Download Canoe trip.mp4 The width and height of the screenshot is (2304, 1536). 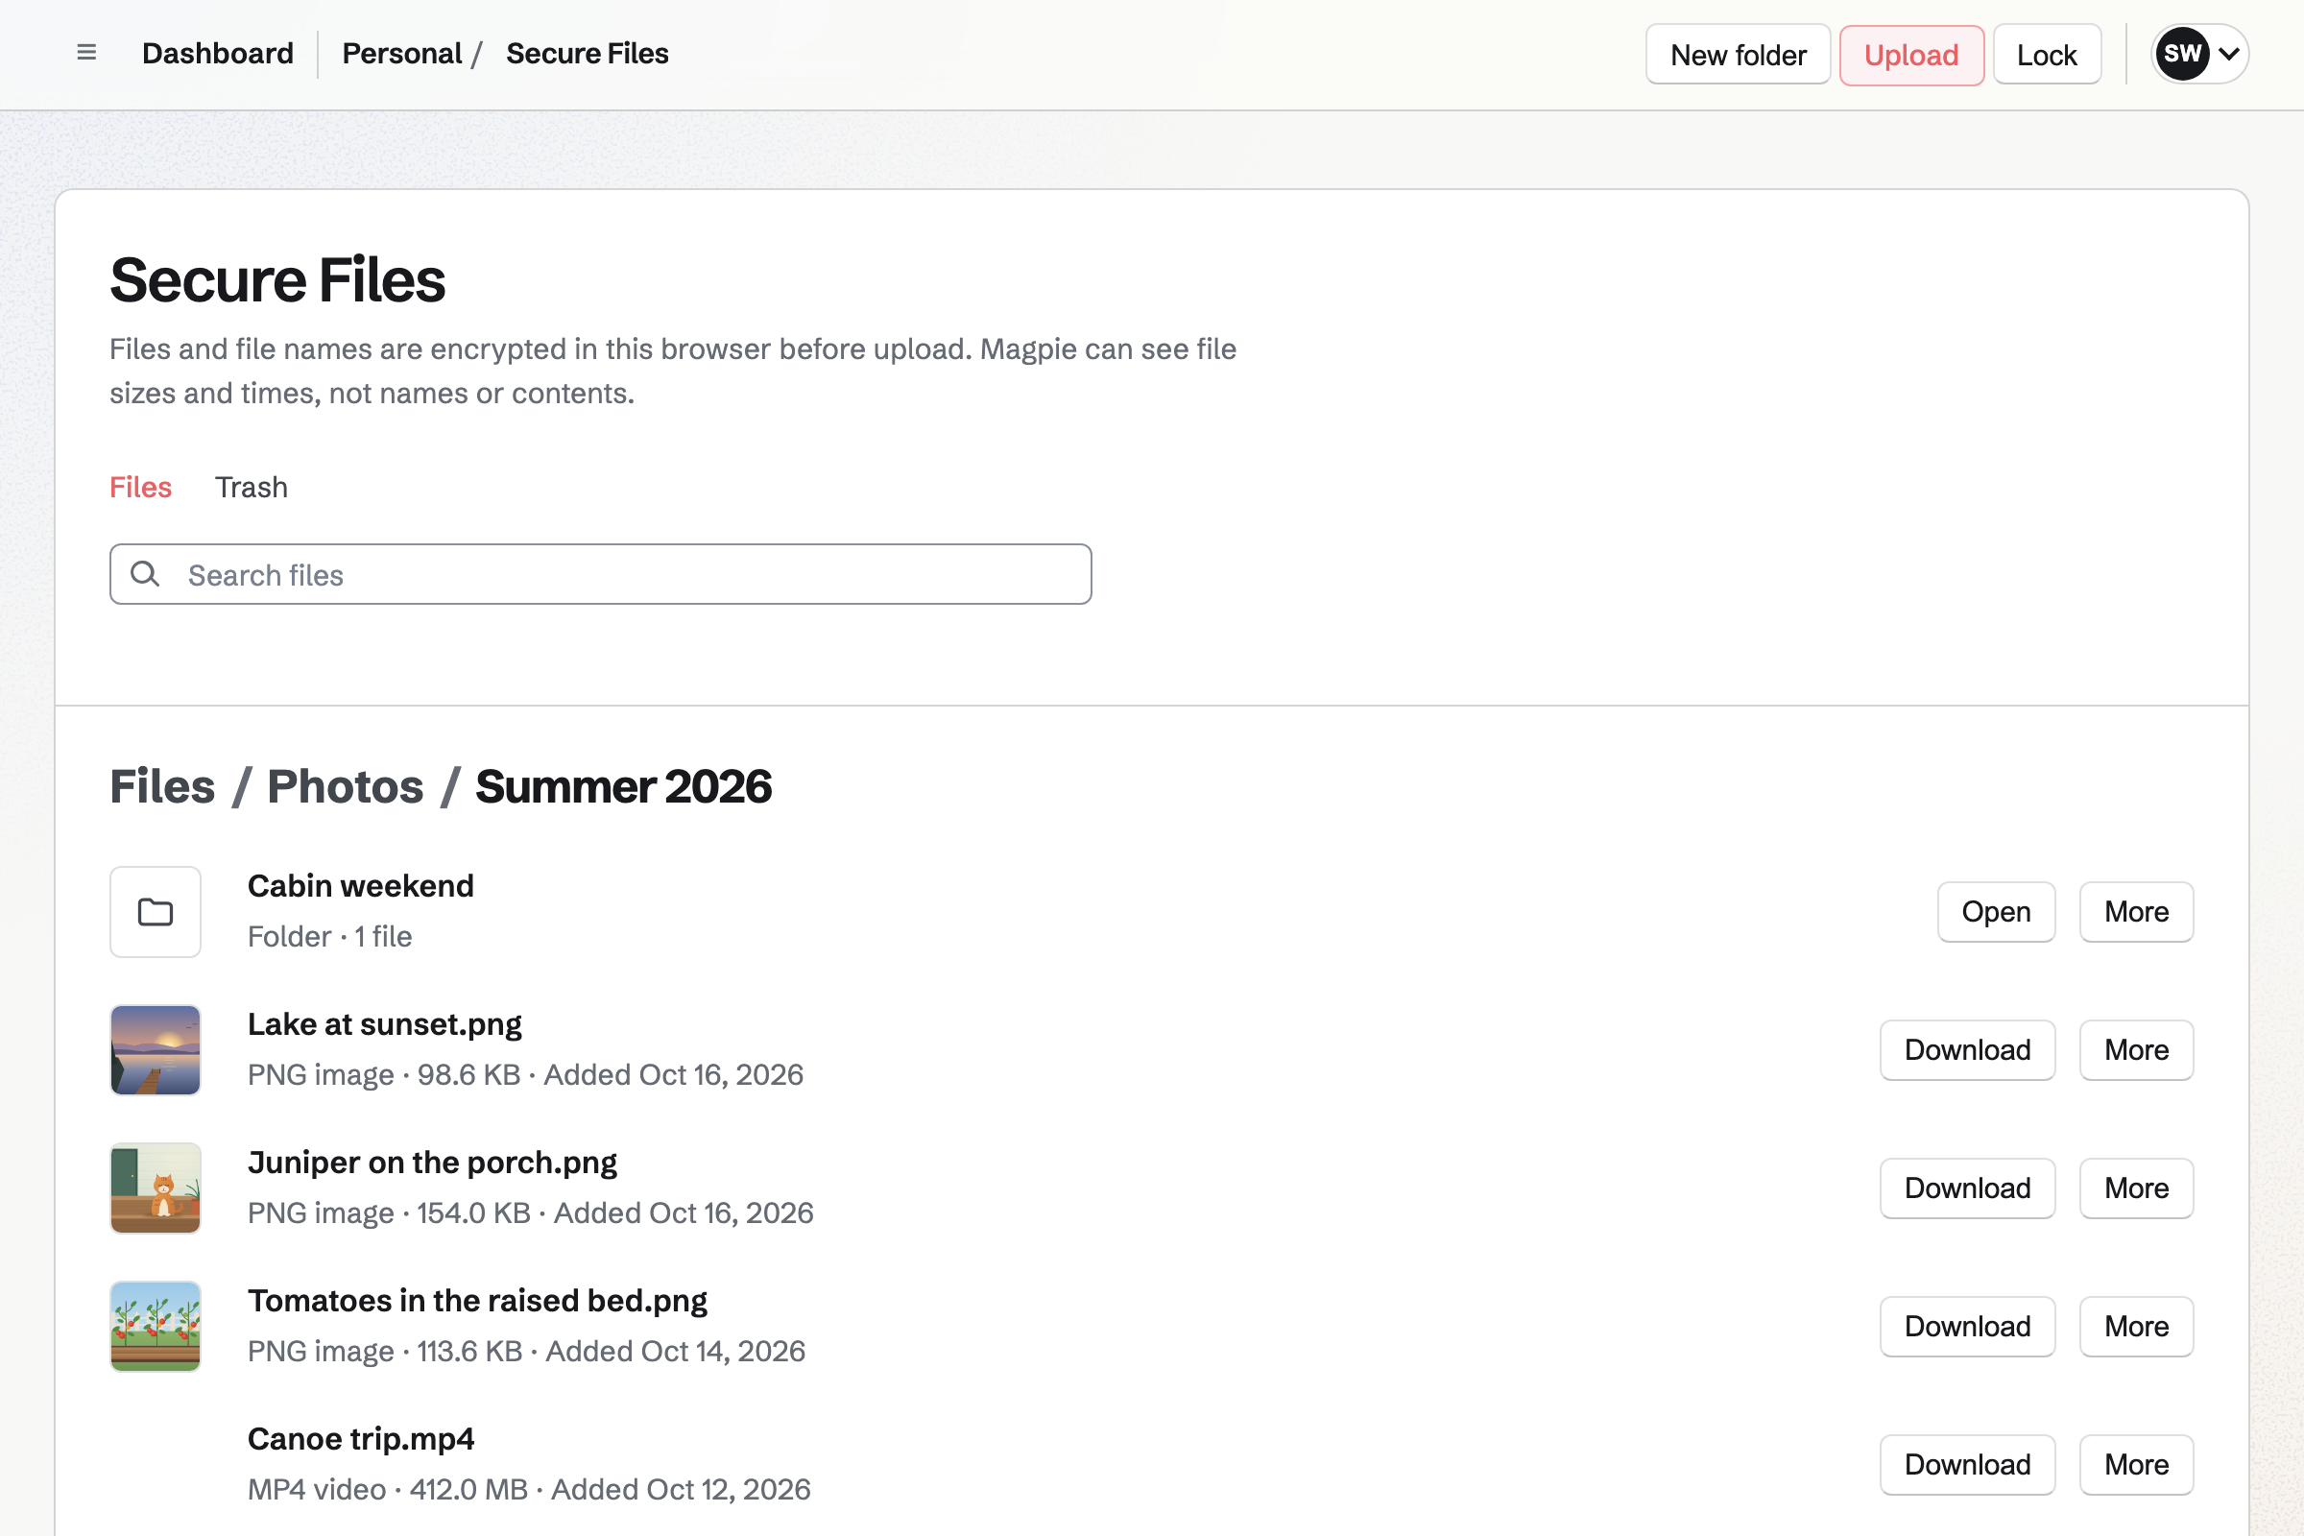[1967, 1465]
